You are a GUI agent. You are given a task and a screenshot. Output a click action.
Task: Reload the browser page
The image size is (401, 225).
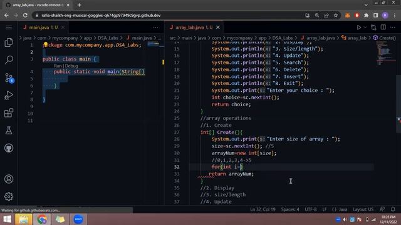click(x=25, y=15)
